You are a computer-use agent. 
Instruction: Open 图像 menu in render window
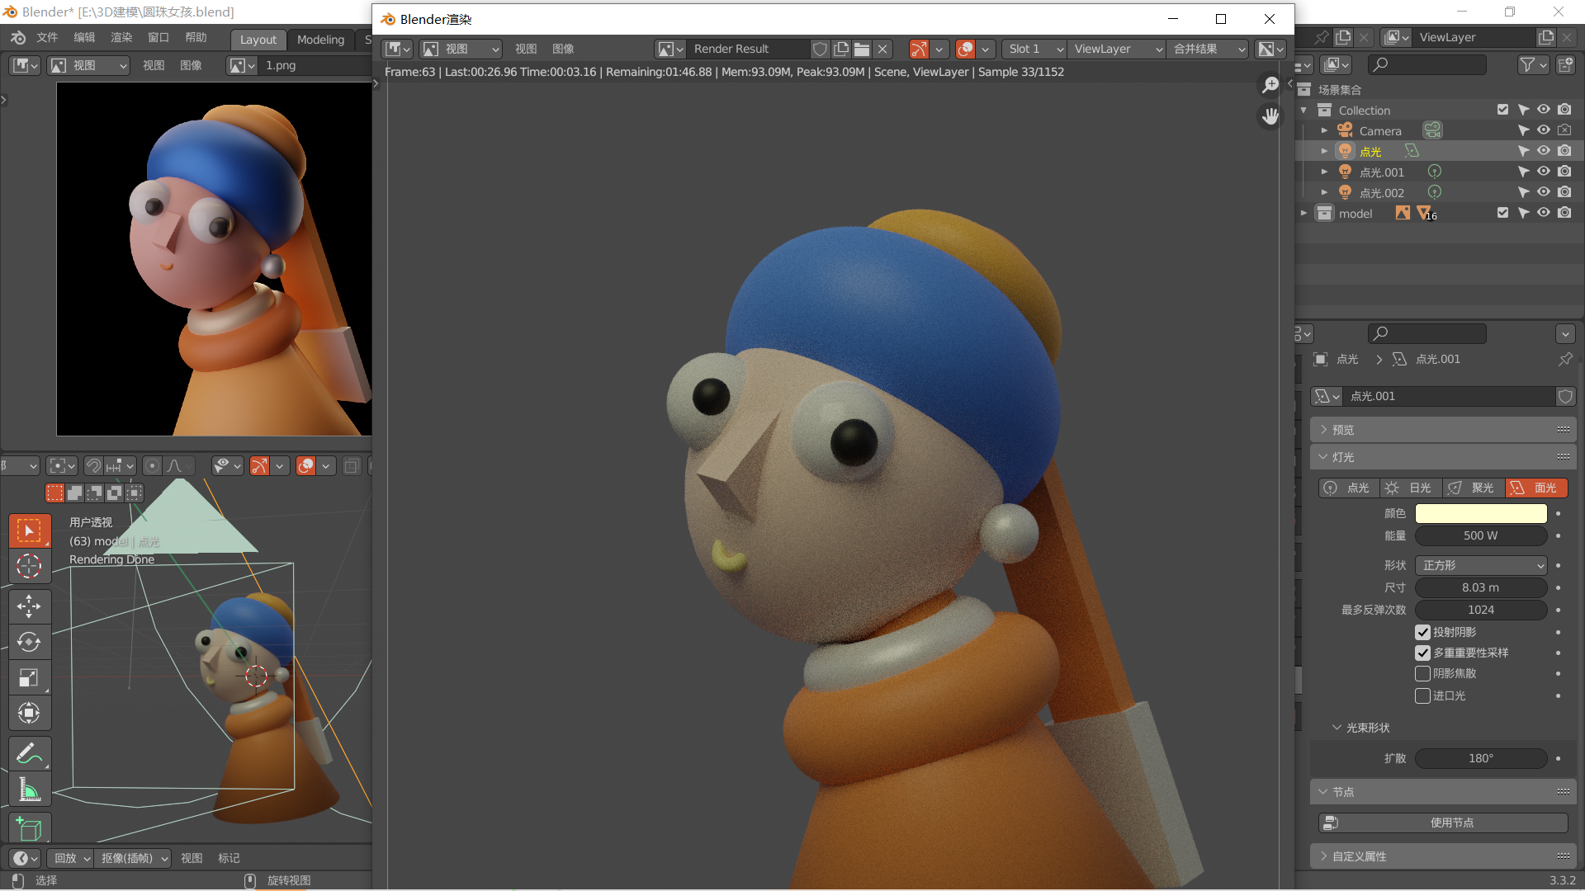point(563,49)
